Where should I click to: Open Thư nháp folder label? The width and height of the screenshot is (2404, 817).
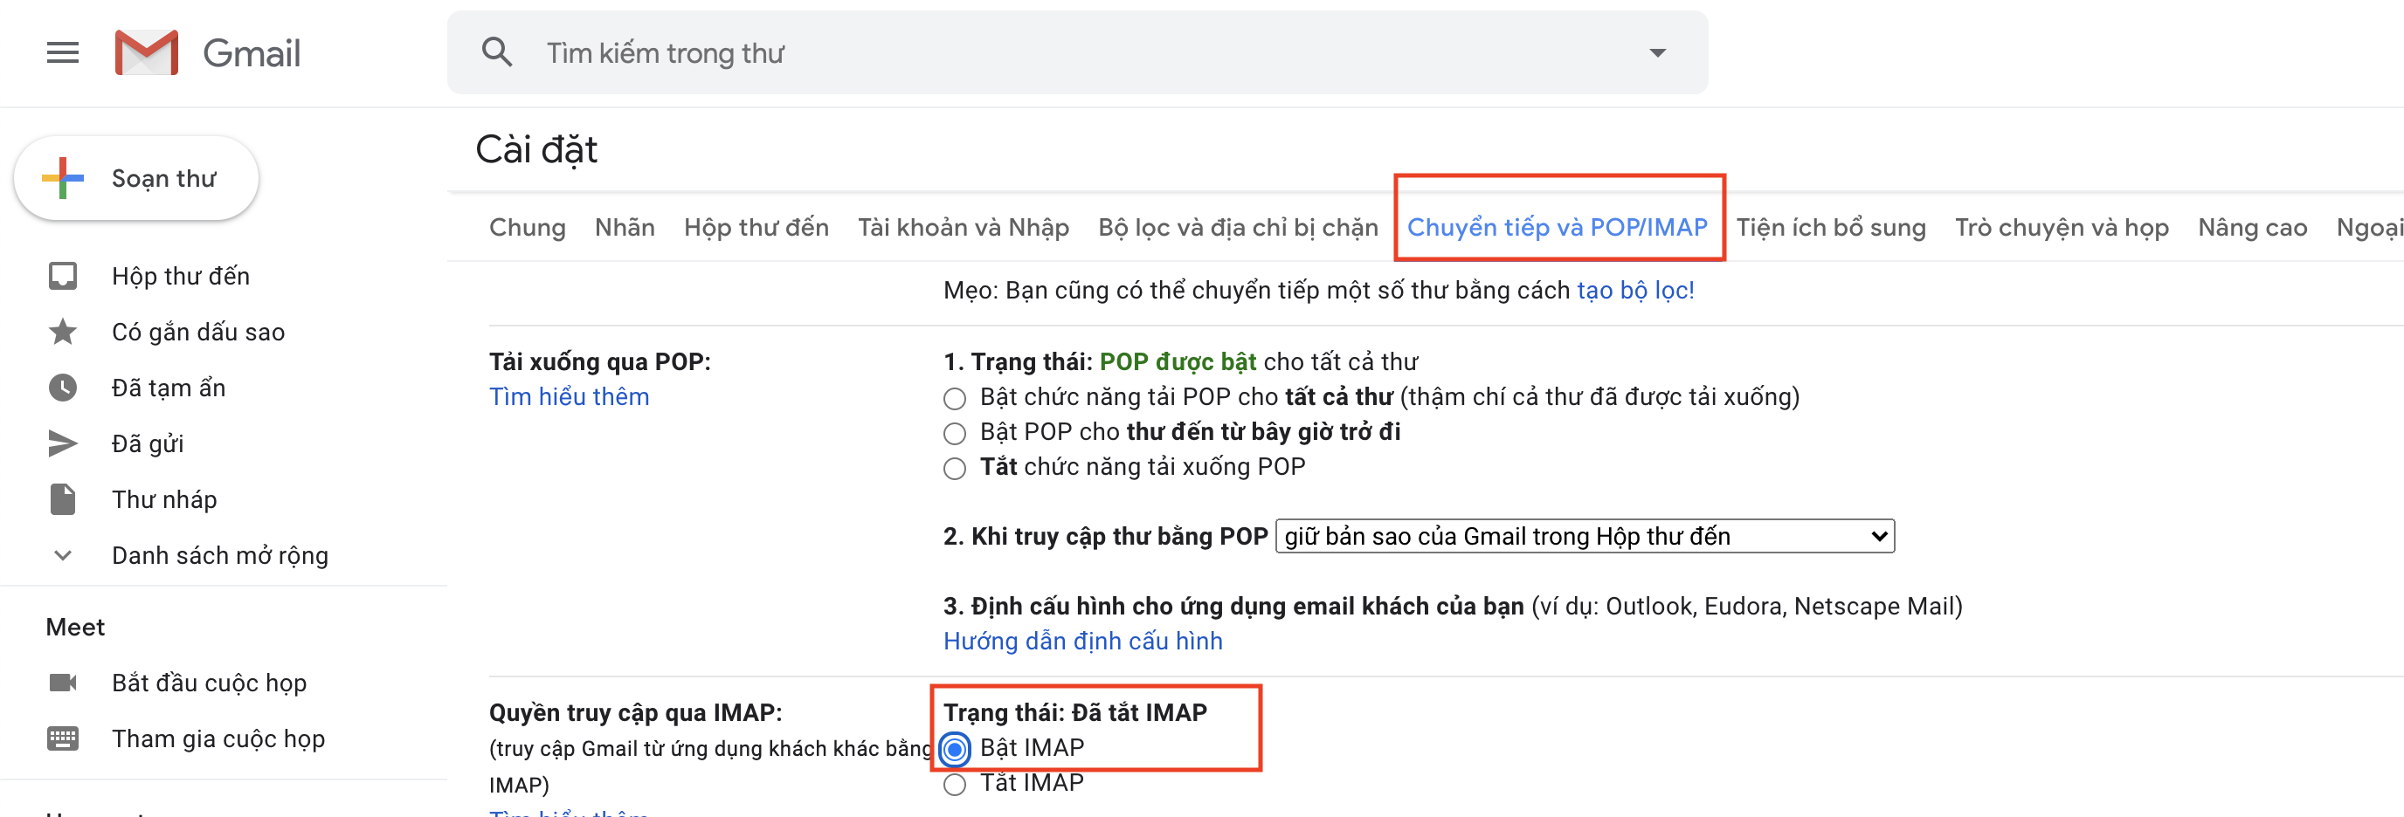[x=164, y=500]
